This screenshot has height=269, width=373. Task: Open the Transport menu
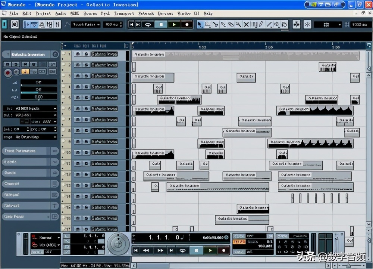click(123, 13)
